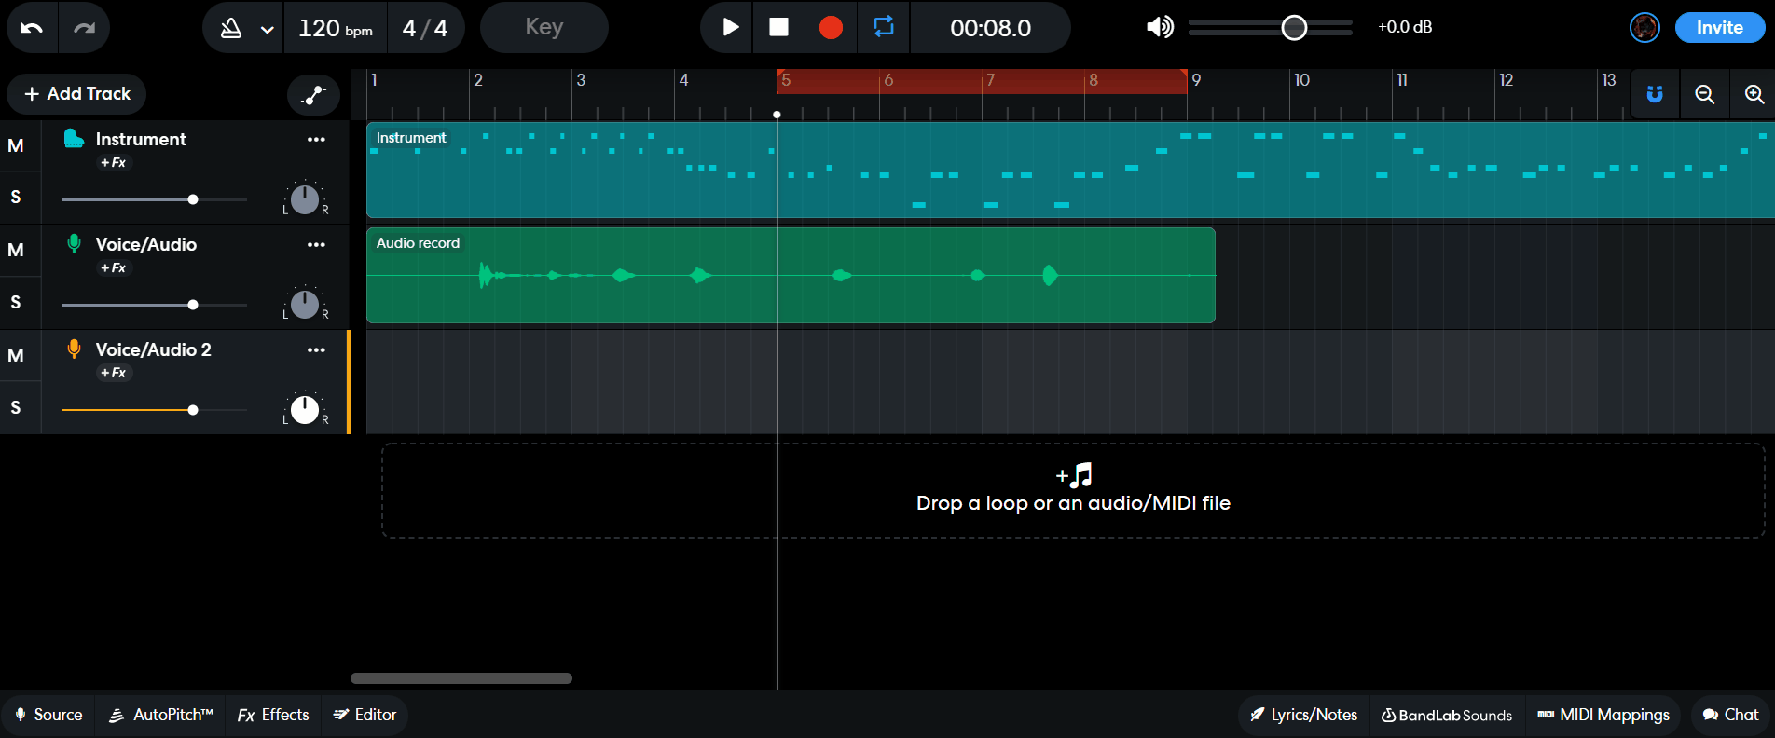The image size is (1775, 738).
Task: Open the 120 bpm tempo field
Action: [336, 28]
